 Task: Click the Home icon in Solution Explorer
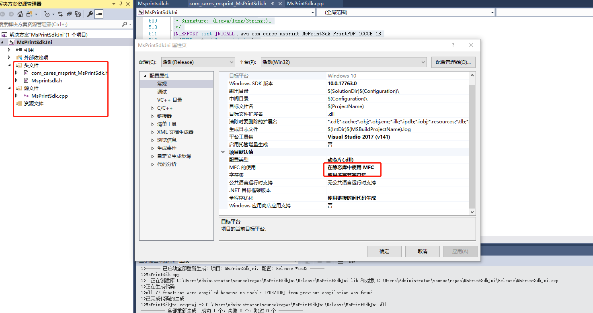[20, 14]
